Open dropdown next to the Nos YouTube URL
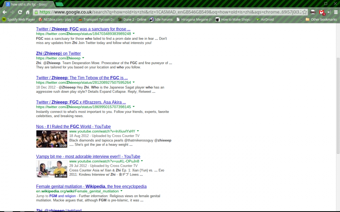The width and height of the screenshot is (340, 212). [138, 131]
